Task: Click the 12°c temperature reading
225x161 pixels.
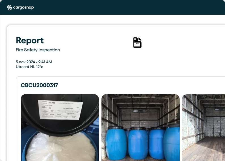Action: tap(40, 67)
